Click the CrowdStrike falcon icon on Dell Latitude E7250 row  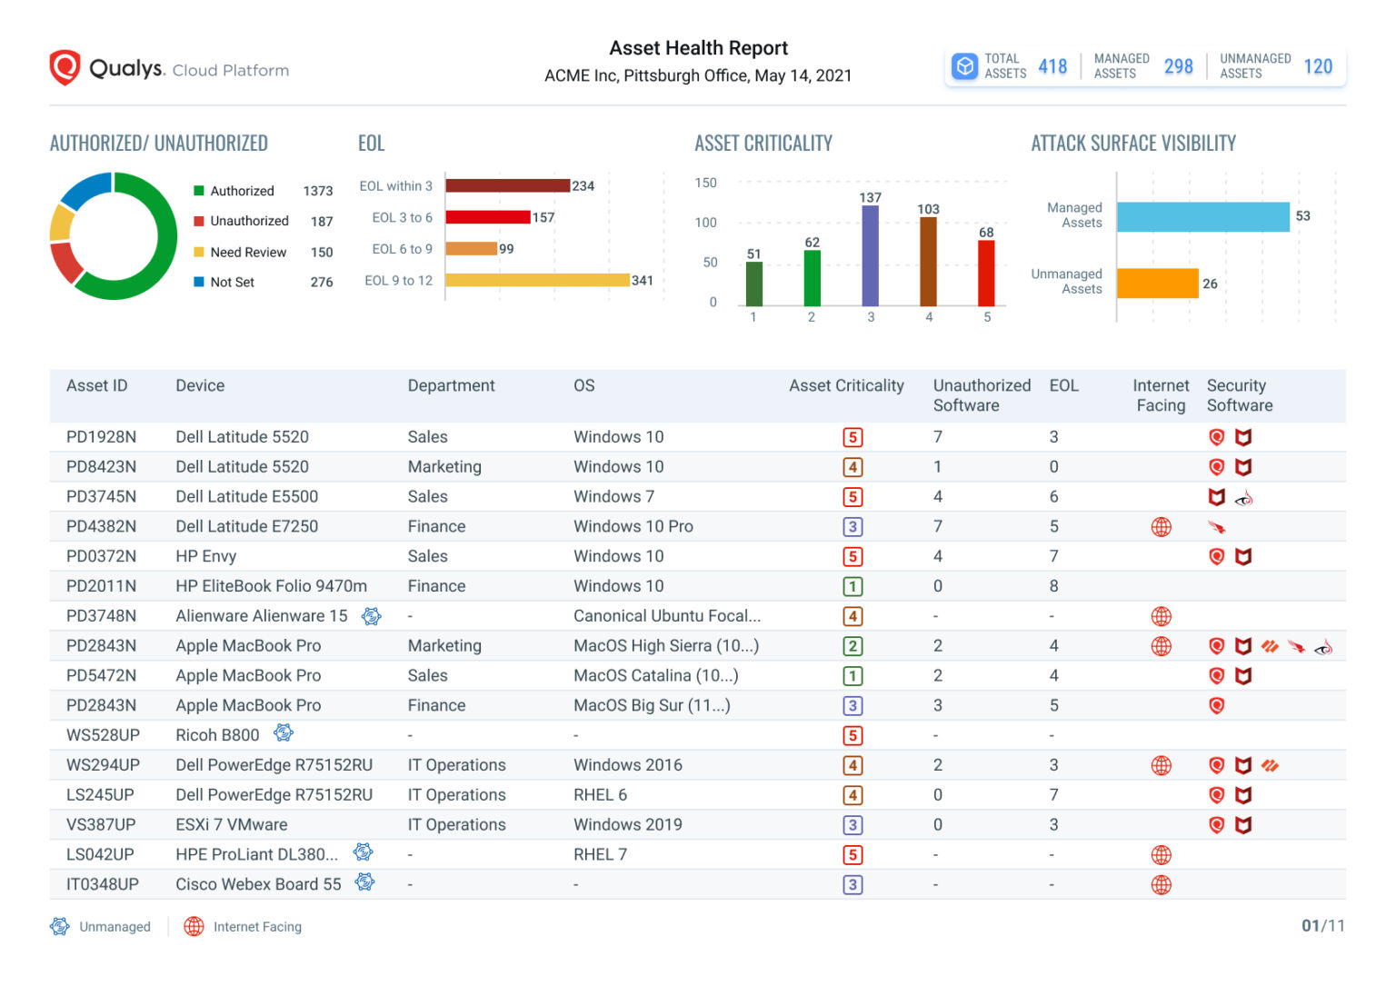(1218, 526)
